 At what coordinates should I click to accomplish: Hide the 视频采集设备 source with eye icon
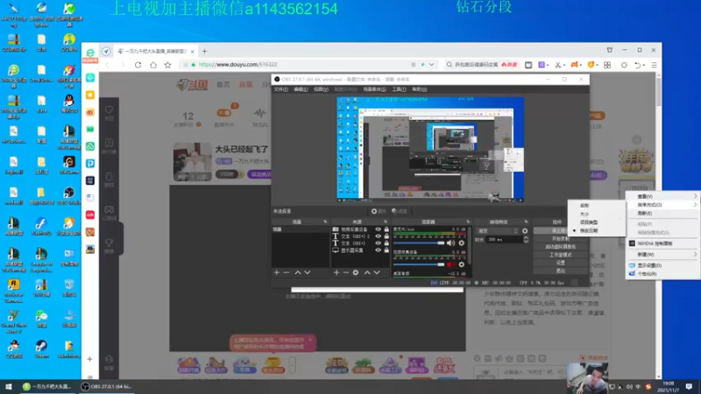(379, 229)
